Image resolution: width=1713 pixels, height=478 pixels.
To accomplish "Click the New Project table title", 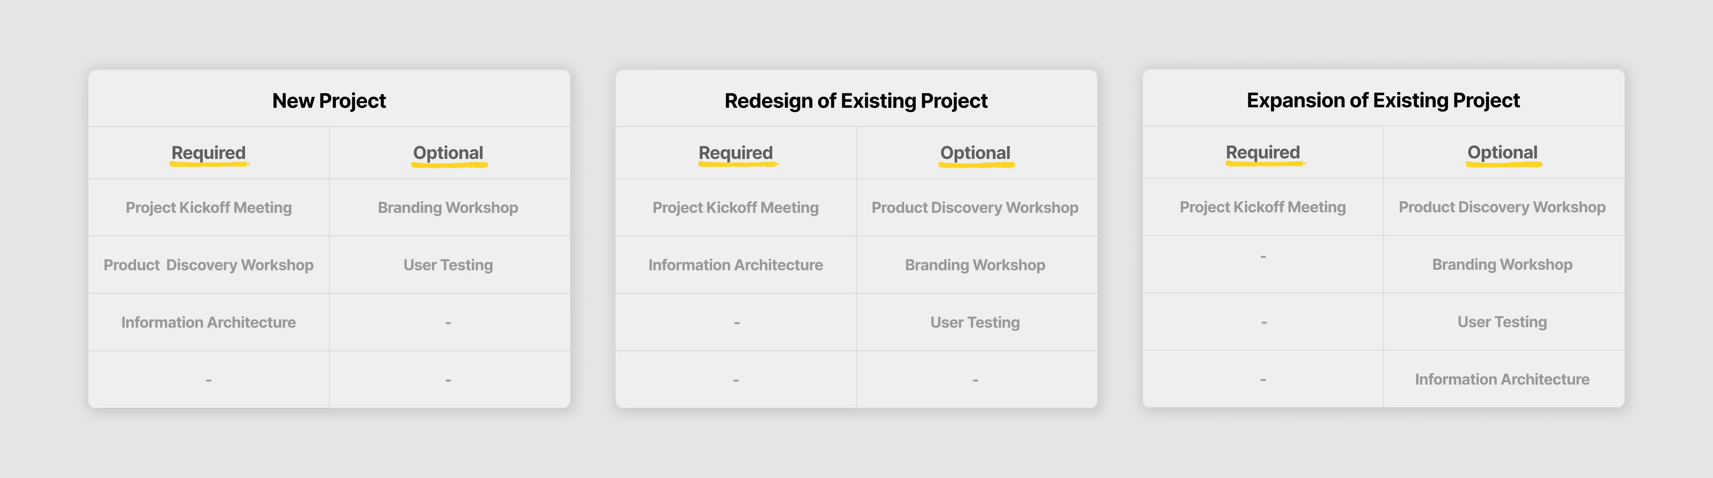I will pos(329,100).
